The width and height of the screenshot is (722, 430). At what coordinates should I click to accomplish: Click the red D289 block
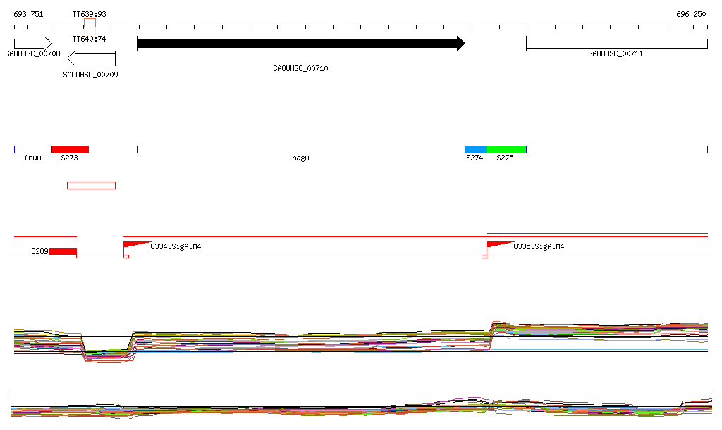tap(63, 251)
